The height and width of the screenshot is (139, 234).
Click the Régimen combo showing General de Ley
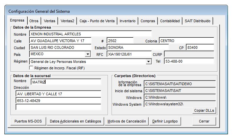click(90, 62)
